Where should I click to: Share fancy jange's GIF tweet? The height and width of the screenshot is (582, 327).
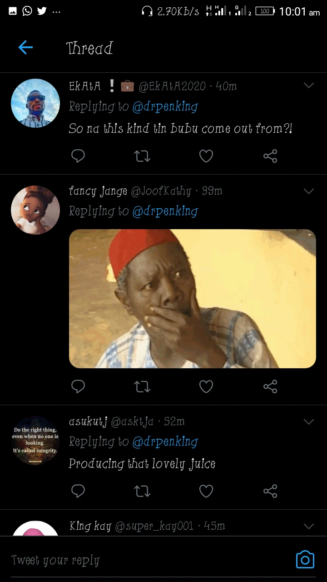click(x=270, y=386)
